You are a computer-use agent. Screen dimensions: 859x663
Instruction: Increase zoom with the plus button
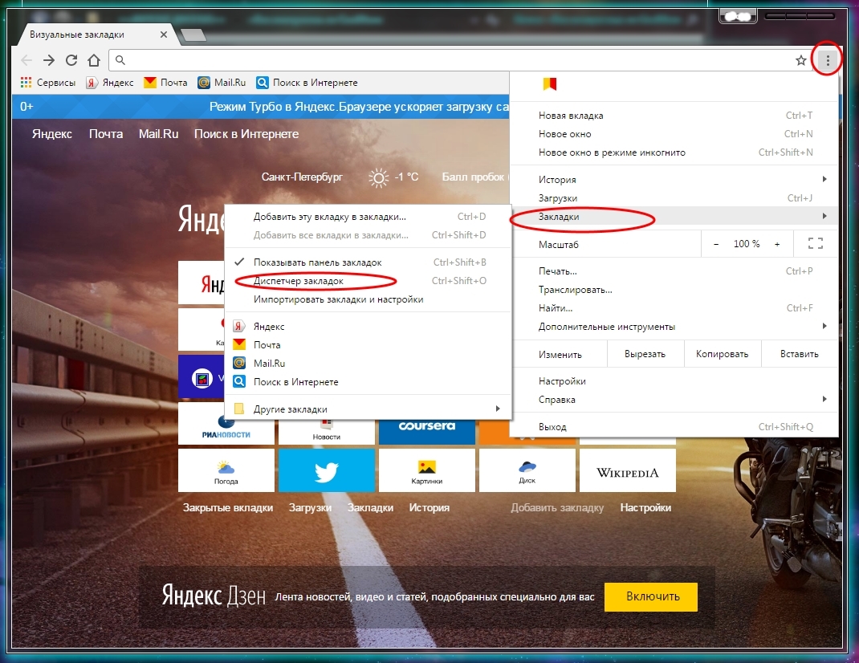point(777,244)
